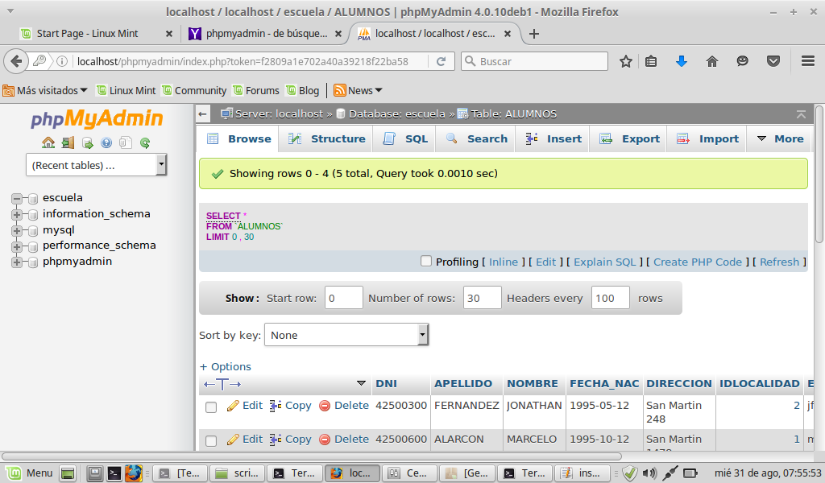Bookmark this page with the star icon

click(x=626, y=61)
